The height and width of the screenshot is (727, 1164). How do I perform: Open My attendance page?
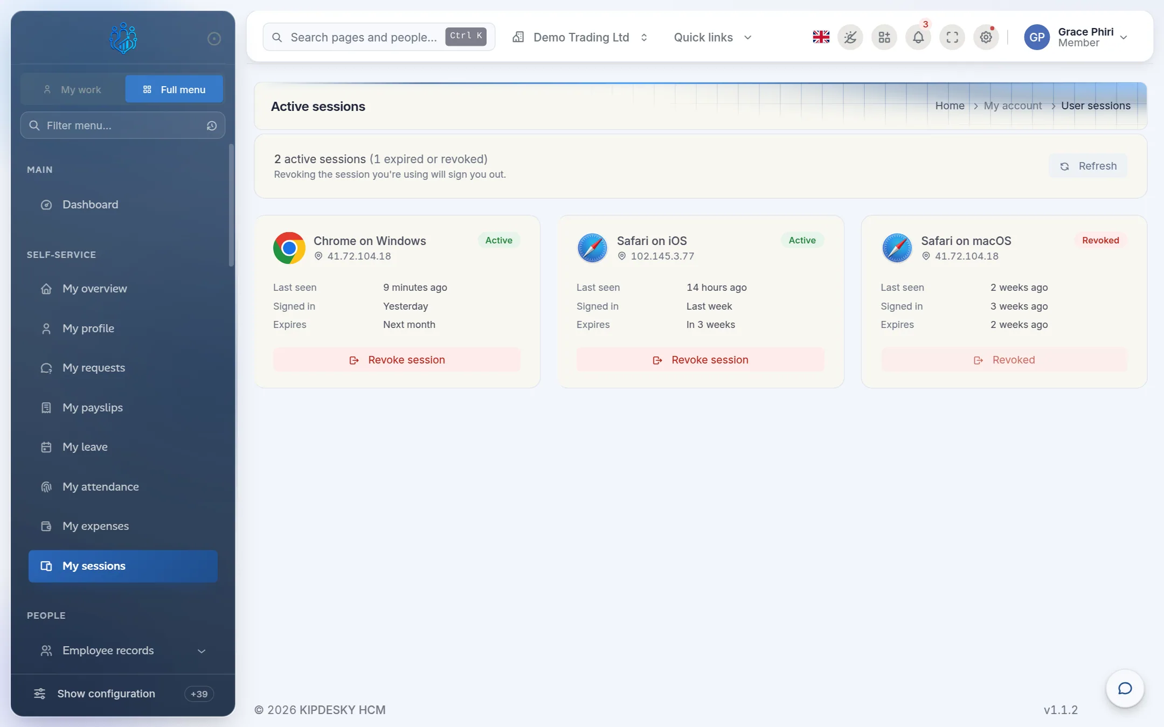[123, 487]
